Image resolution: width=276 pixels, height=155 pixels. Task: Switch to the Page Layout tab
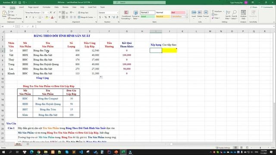(x=33, y=7)
